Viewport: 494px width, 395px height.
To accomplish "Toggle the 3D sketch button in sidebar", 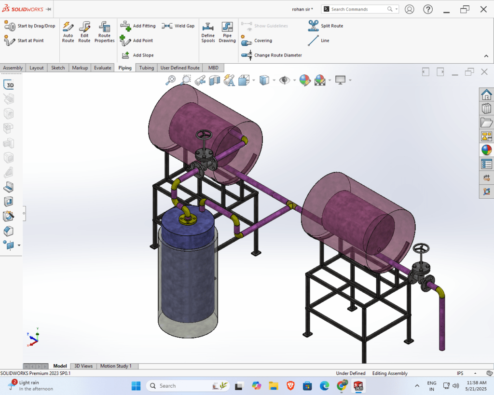I will (x=9, y=85).
